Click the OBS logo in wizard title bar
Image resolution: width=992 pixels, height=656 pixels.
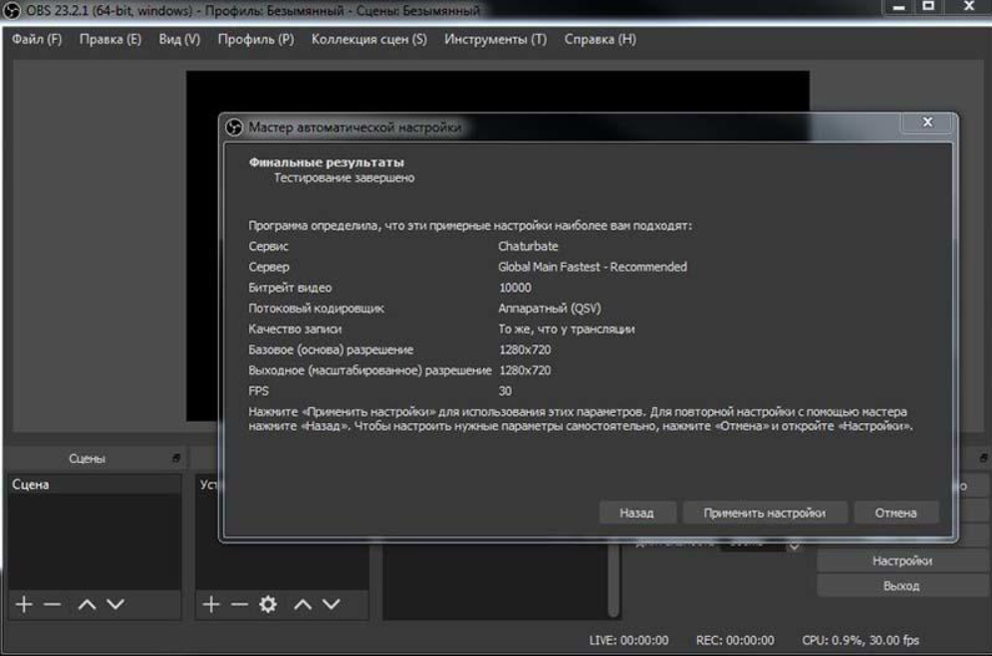234,127
